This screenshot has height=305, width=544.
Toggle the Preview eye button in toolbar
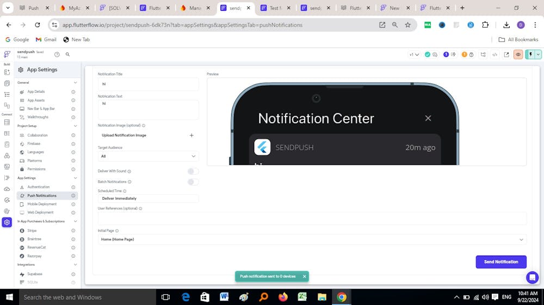click(x=518, y=54)
